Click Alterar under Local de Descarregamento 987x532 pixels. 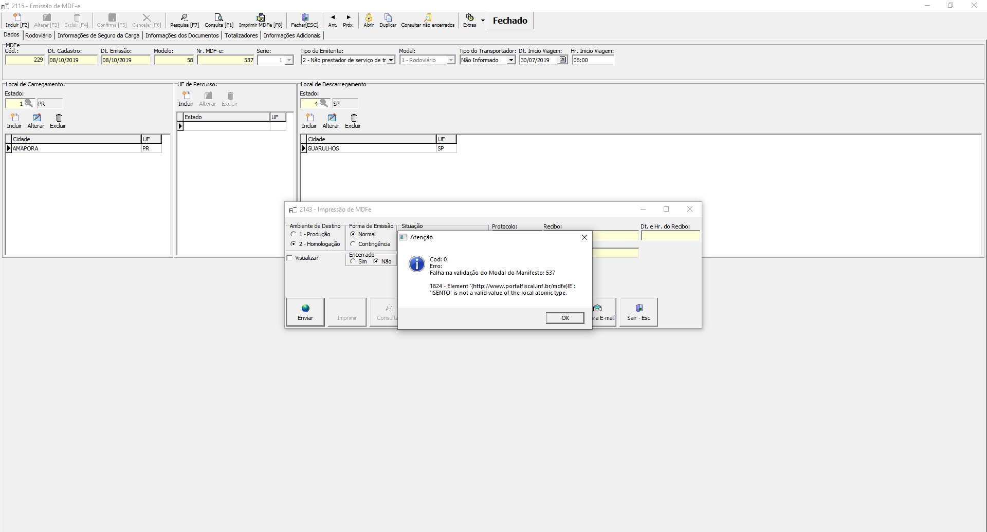331,121
